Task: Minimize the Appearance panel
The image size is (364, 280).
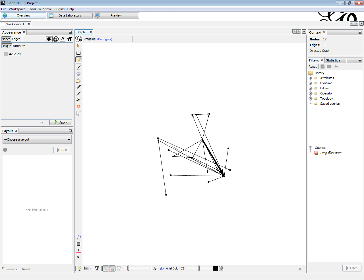Action: point(70,32)
